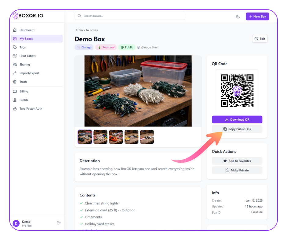Viewport: 287px width, 240px height.
Task: Copy the public link
Action: point(237,129)
